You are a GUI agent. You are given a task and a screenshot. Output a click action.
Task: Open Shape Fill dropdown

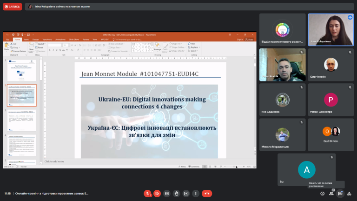pyautogui.click(x=175, y=44)
